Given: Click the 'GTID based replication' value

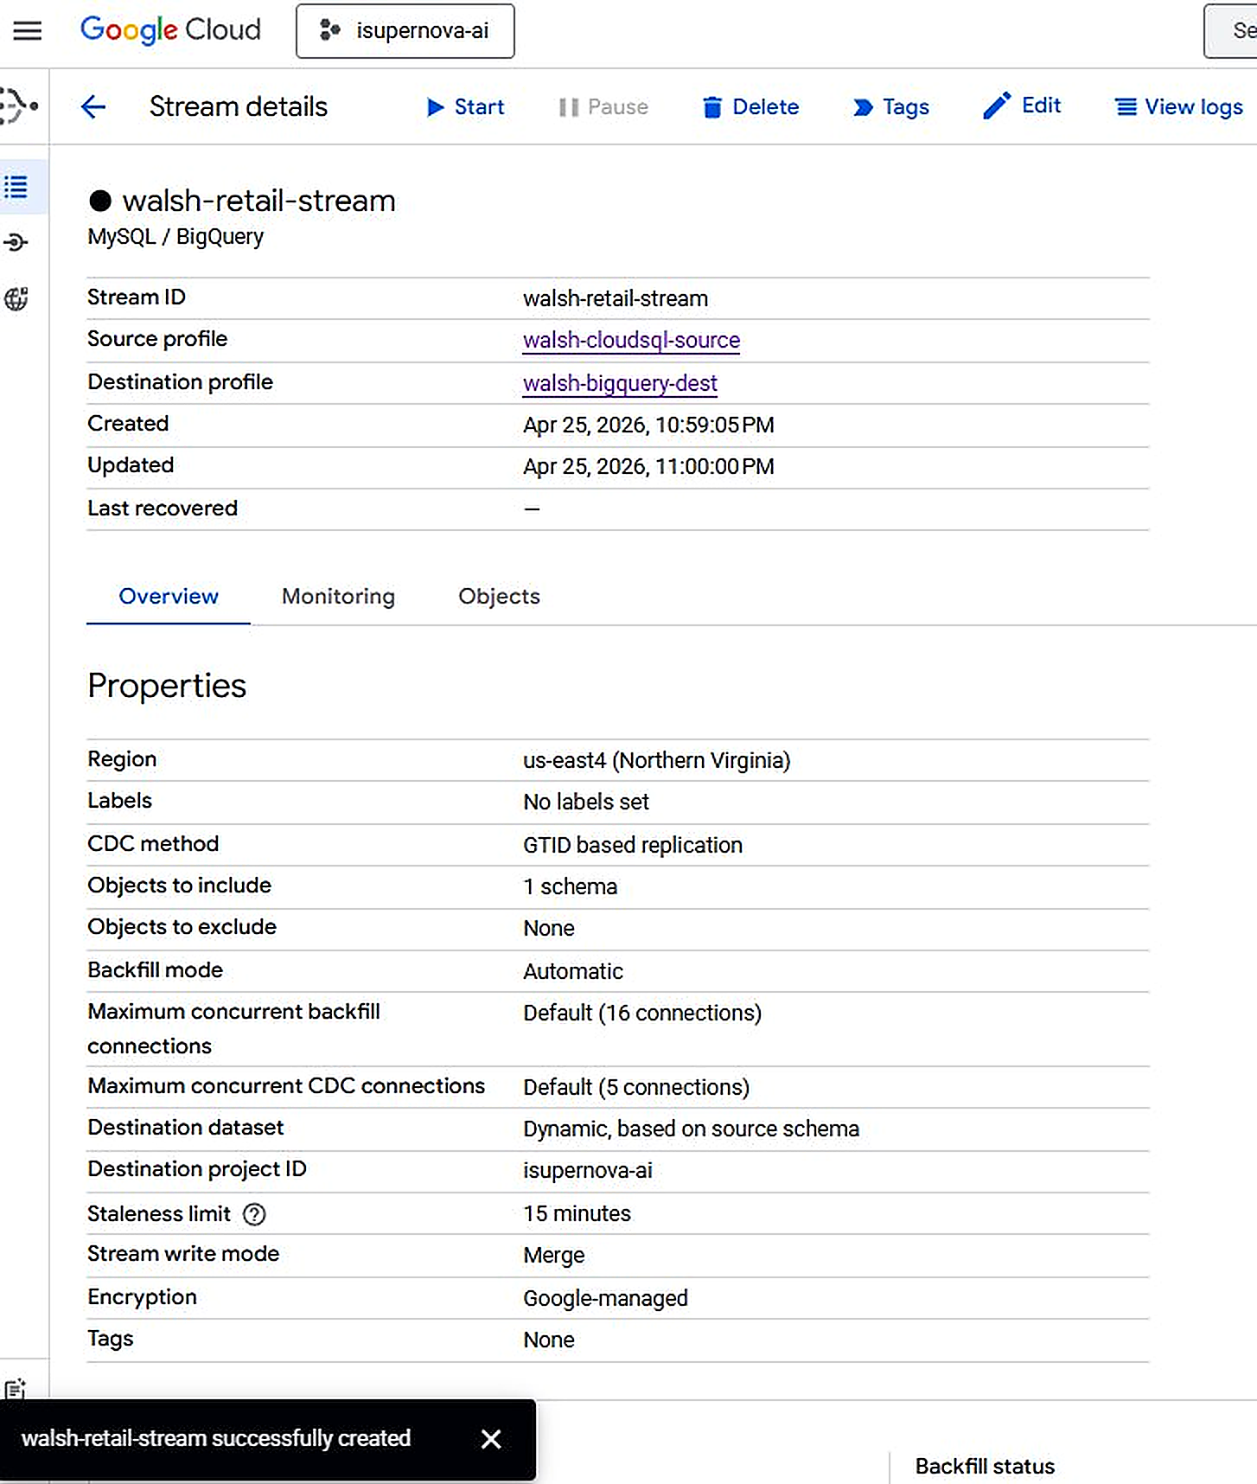Looking at the screenshot, I should (x=633, y=845).
